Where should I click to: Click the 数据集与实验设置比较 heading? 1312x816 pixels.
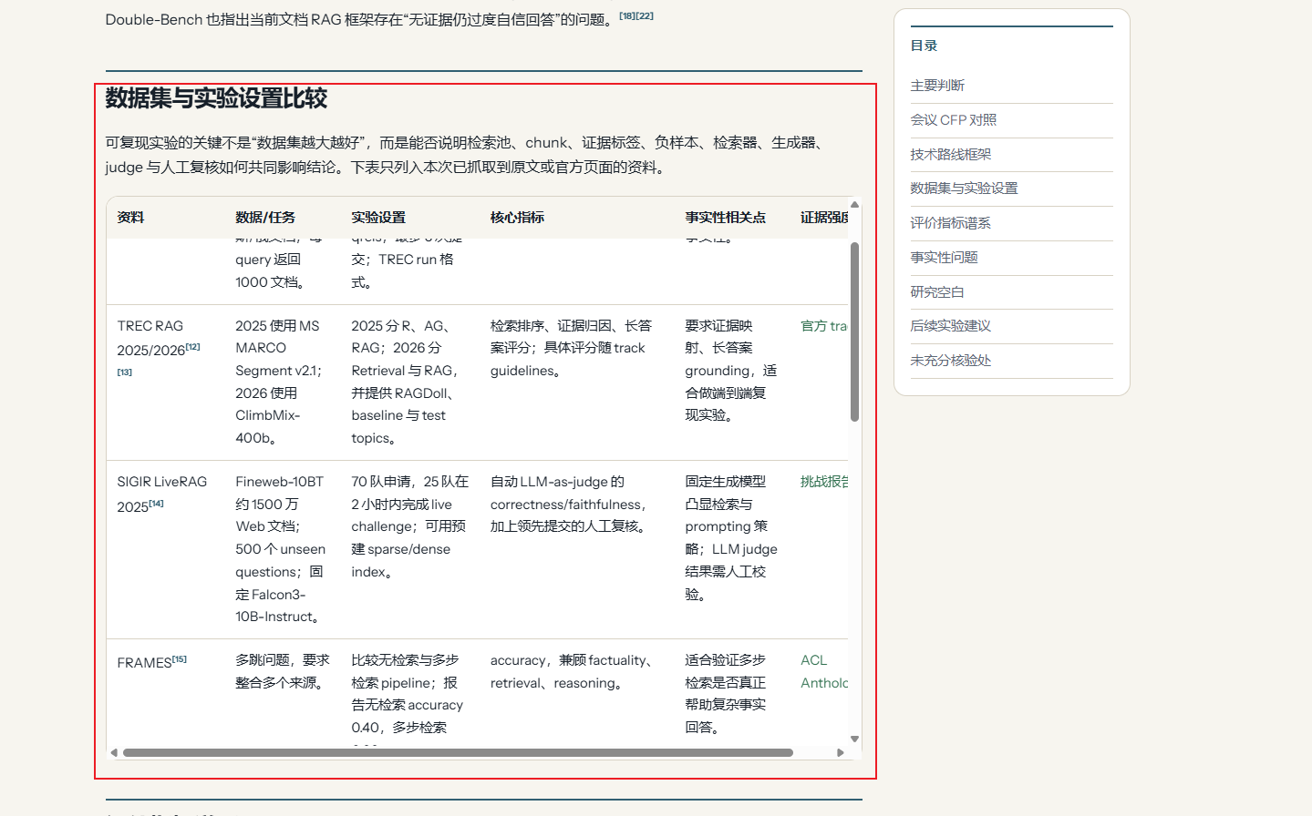click(216, 98)
